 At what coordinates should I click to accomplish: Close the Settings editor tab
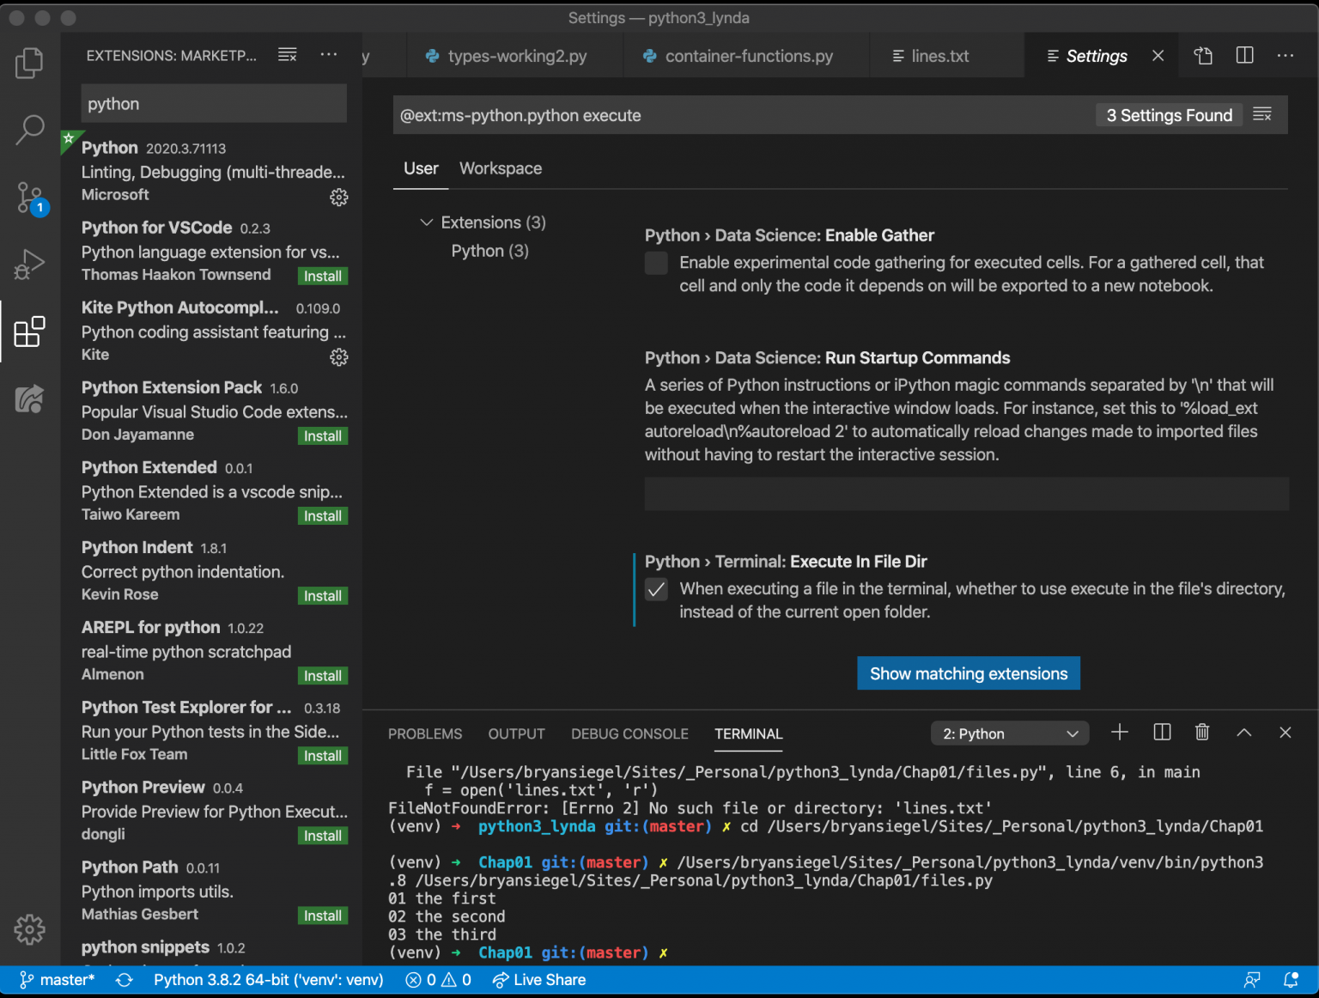click(1158, 56)
